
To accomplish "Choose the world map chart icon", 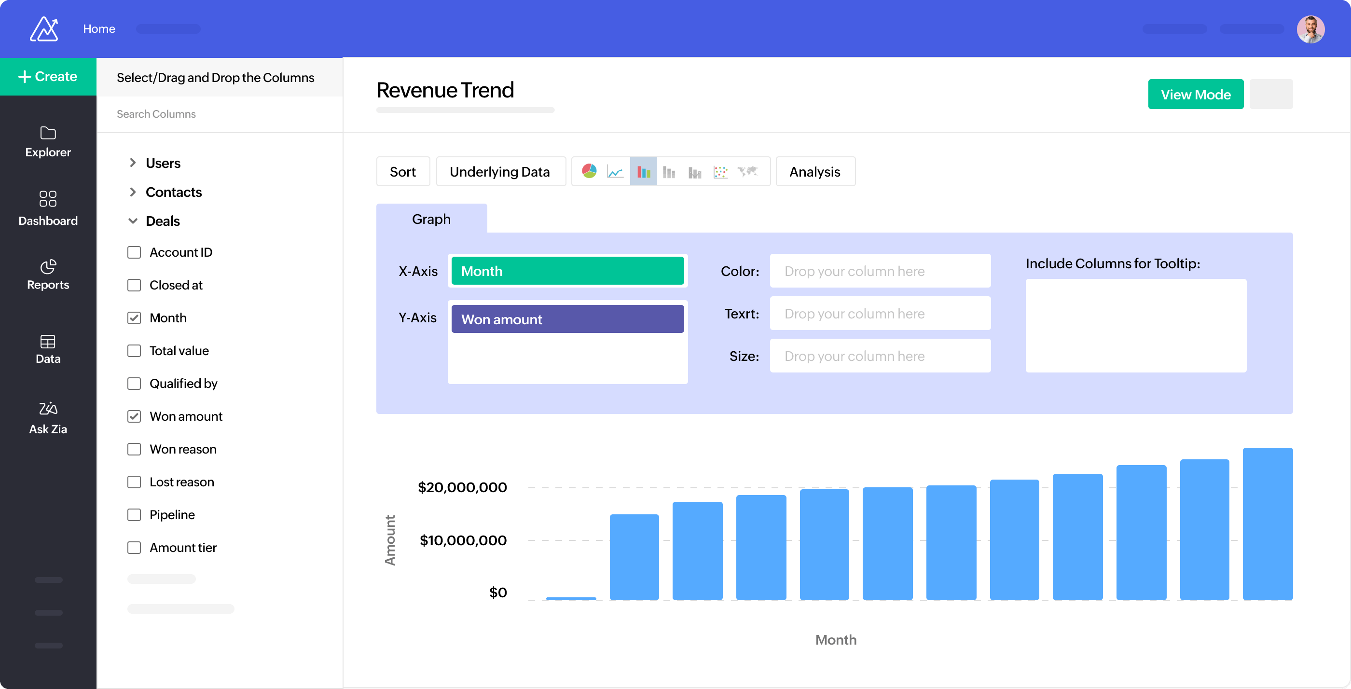I will click(747, 171).
